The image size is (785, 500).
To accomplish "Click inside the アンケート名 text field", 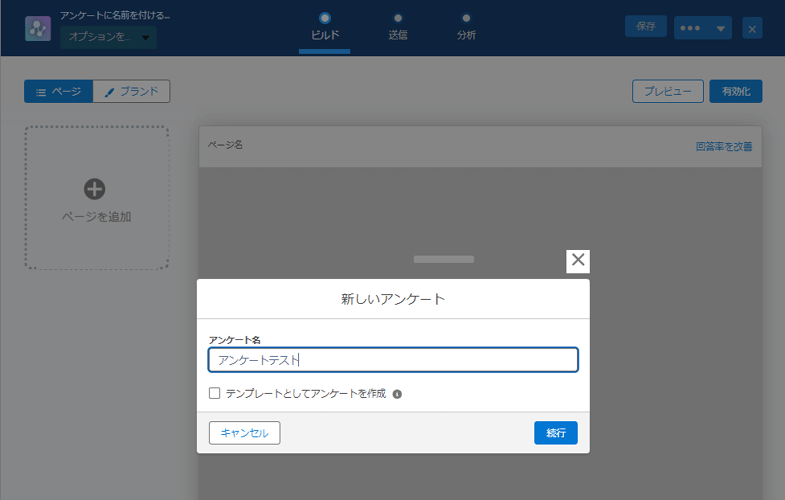I will 393,360.
